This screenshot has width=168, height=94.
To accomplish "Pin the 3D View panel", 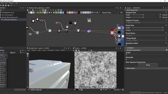I will [64, 48].
